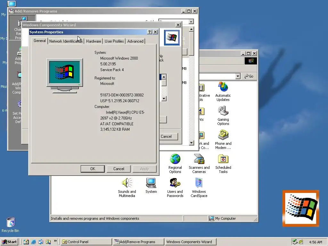Image resolution: width=328 pixels, height=246 pixels.
Task: Click Add/Remove Programs scrollbar up arrow
Action: click(x=192, y=29)
